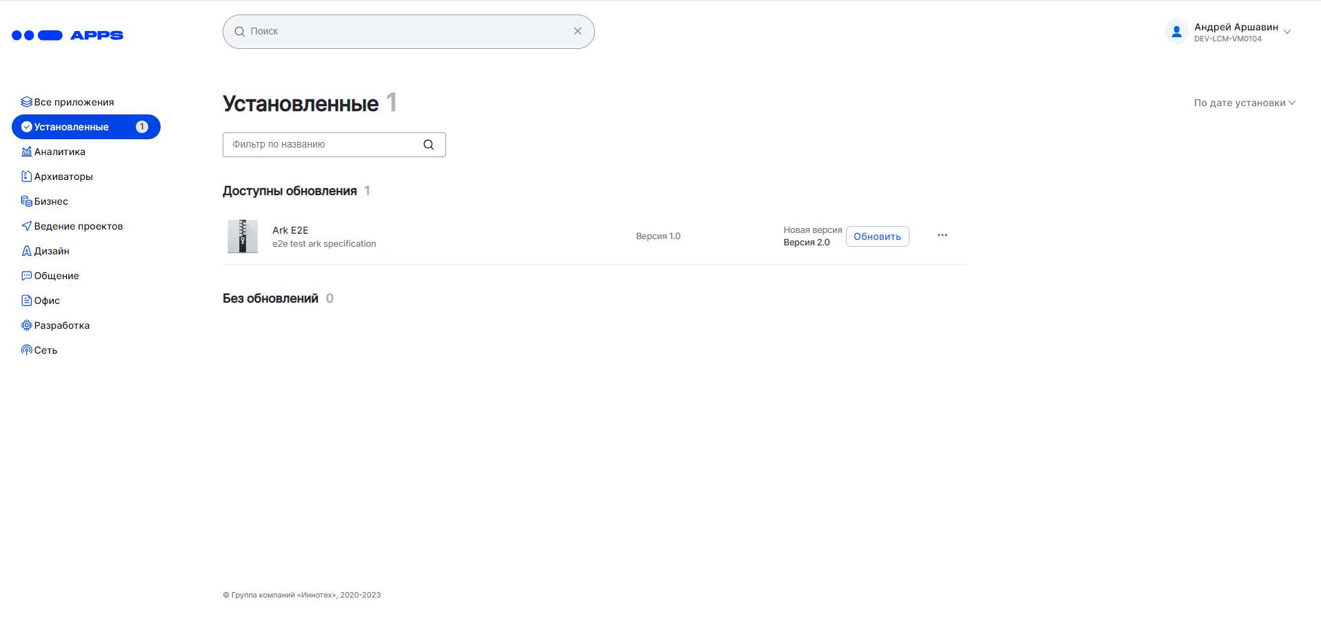Click the user avatar icon

[1176, 32]
